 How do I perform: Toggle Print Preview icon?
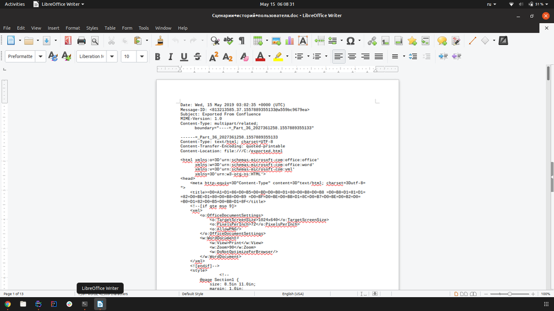95,41
